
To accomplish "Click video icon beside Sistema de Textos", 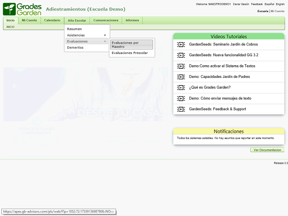I will pyautogui.click(x=181, y=66).
